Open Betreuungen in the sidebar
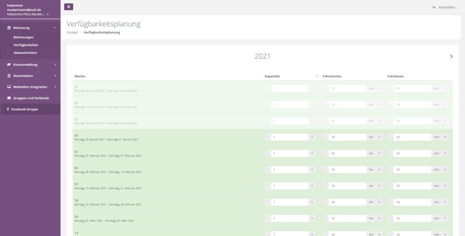This screenshot has width=465, height=236. 24,37
